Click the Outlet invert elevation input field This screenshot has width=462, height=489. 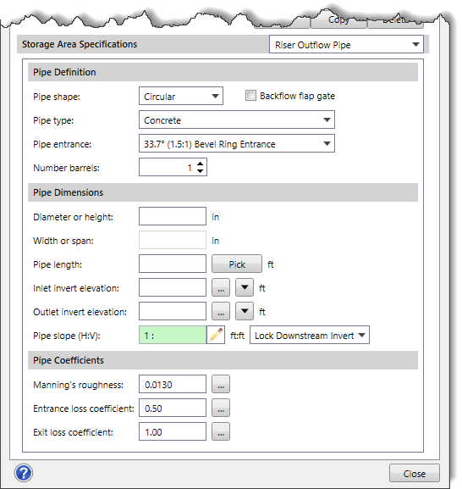(x=173, y=311)
